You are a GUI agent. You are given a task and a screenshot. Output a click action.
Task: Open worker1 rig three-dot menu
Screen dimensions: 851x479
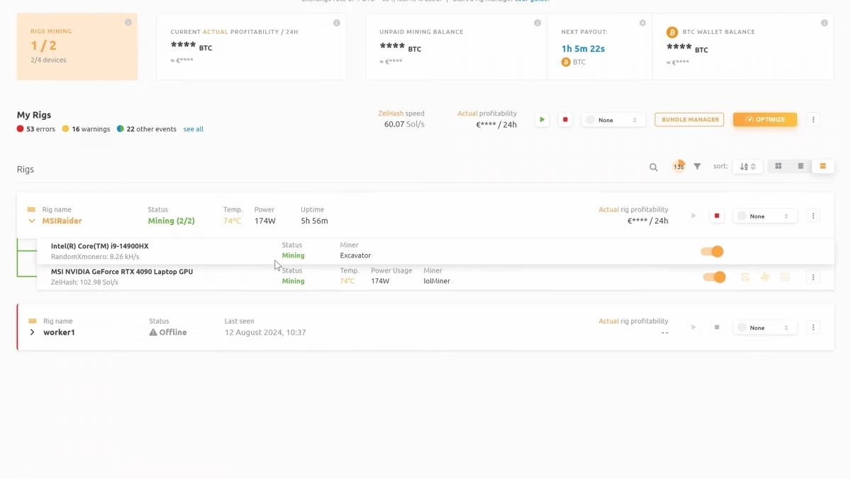(x=813, y=327)
